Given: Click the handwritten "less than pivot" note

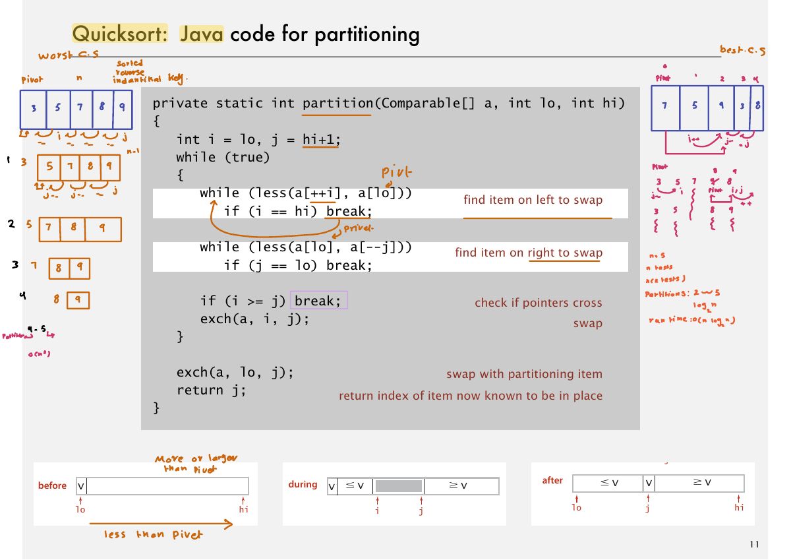Looking at the screenshot, I should point(154,534).
